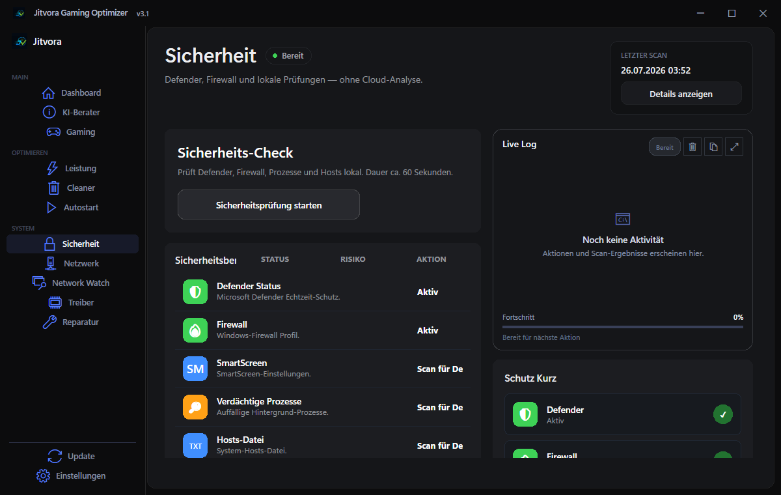Click the Bereit button in Live Log
The image size is (781, 495).
(x=665, y=147)
